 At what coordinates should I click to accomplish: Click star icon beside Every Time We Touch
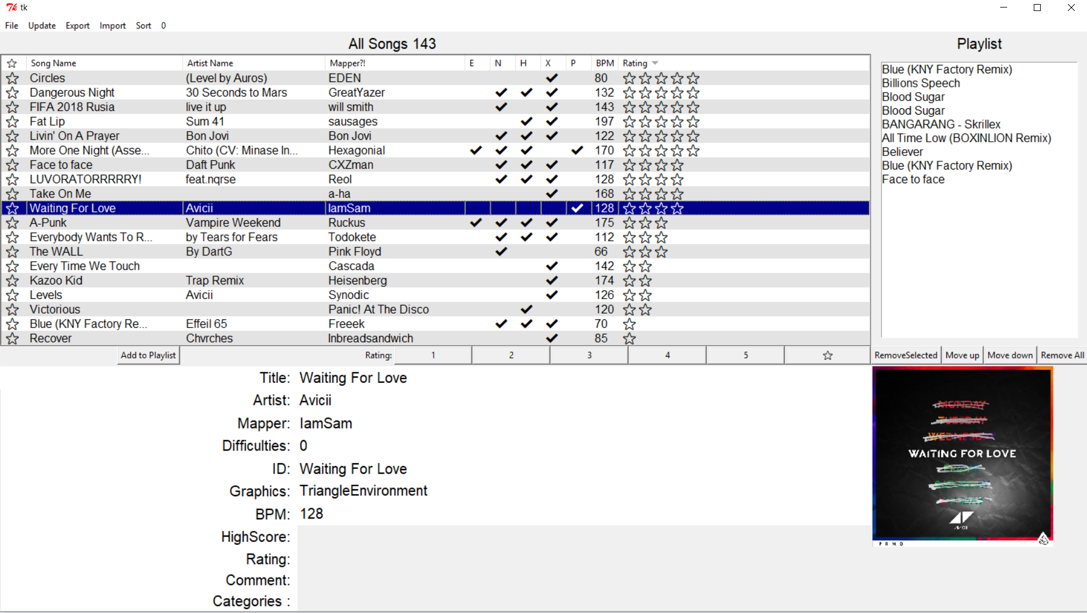click(12, 266)
